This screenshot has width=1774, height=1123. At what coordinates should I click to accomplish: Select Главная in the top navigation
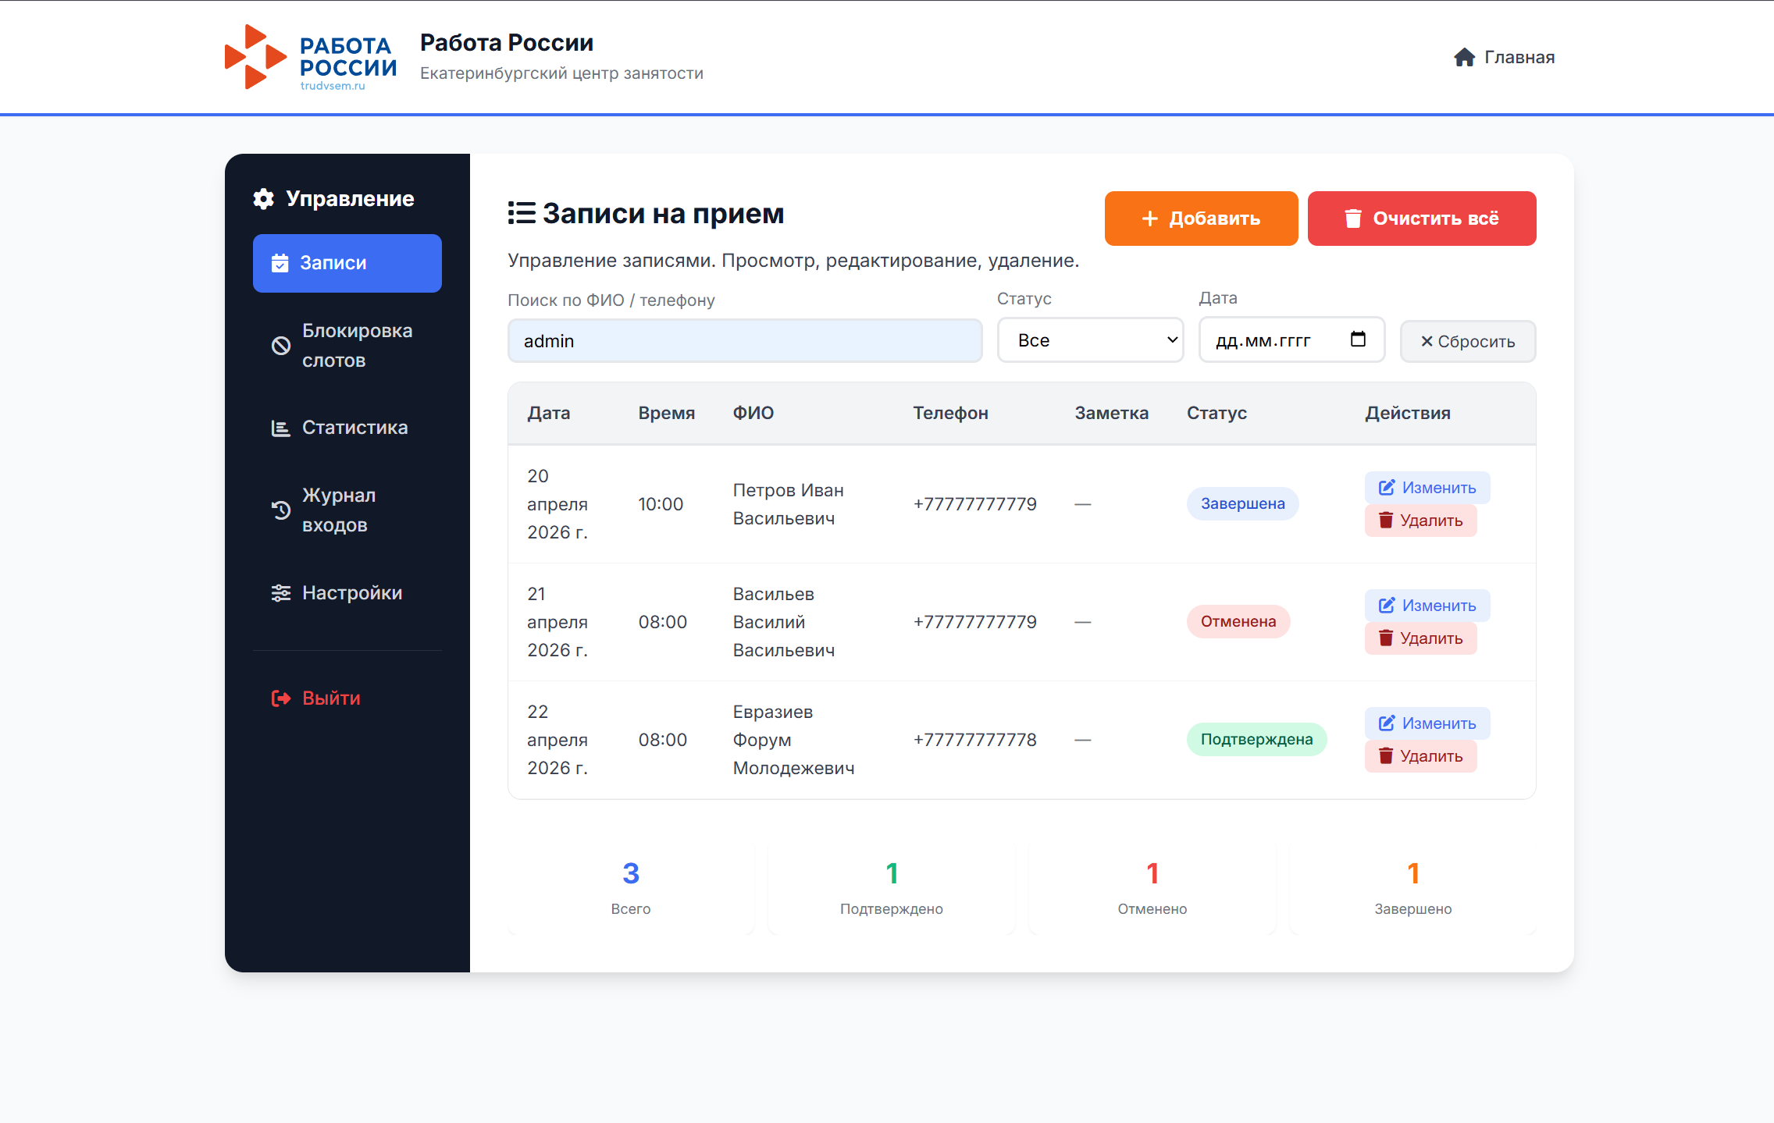coord(1516,57)
